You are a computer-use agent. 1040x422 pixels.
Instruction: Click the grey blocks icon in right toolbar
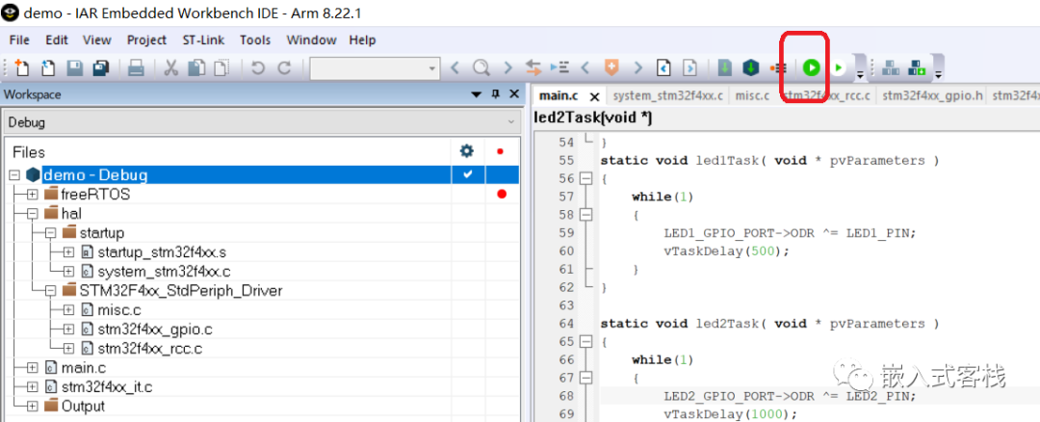click(x=892, y=67)
